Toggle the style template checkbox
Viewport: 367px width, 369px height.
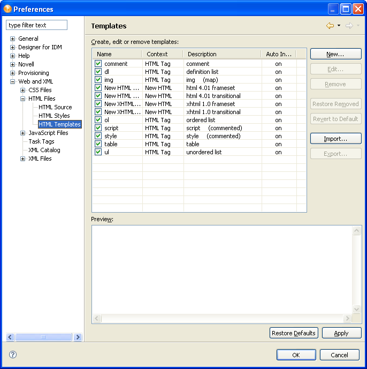(x=98, y=136)
